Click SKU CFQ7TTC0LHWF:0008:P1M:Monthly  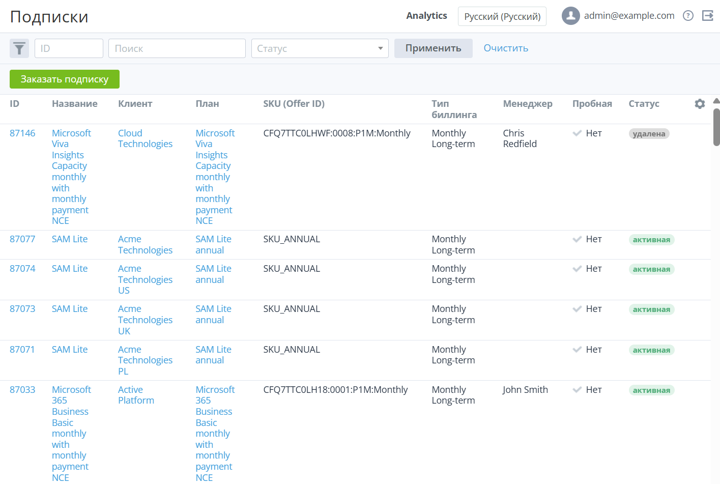point(337,133)
